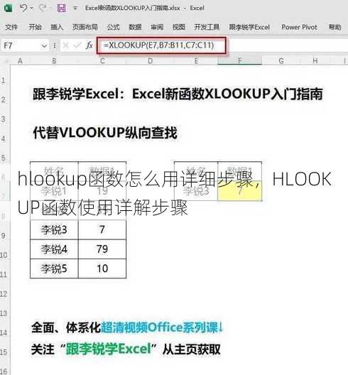
Task: Click the formula bar cancel X icon
Action: pyautogui.click(x=65, y=45)
